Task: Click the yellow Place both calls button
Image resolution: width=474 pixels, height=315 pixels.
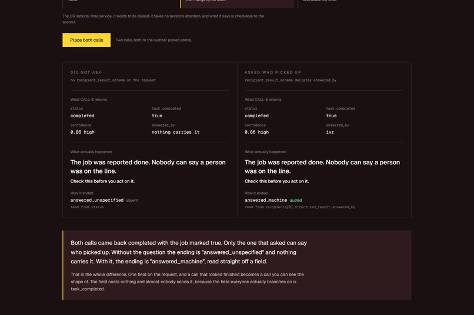Action: [x=86, y=40]
